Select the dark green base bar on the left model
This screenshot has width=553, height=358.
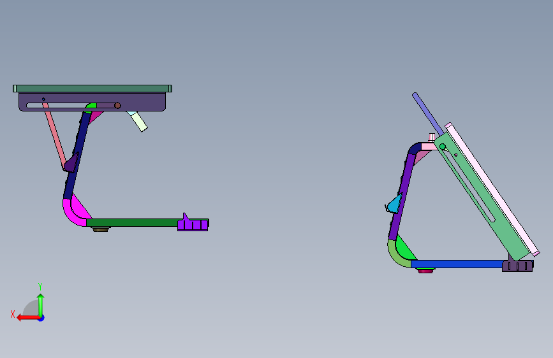[132, 223]
